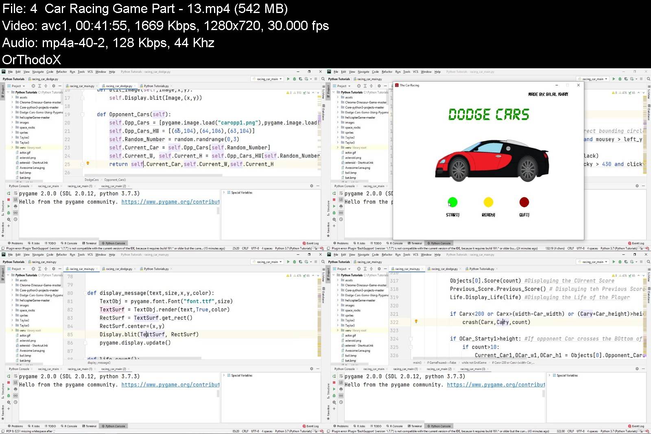Stop the console with the red square in top-left frame
Image resolution: width=651 pixels, height=434 pixels.
[x=9, y=200]
